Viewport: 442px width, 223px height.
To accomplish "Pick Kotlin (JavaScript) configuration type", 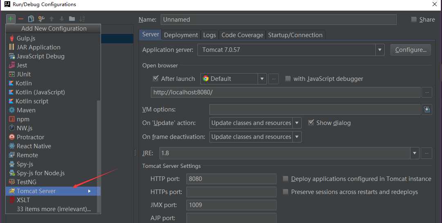I will [x=53, y=92].
